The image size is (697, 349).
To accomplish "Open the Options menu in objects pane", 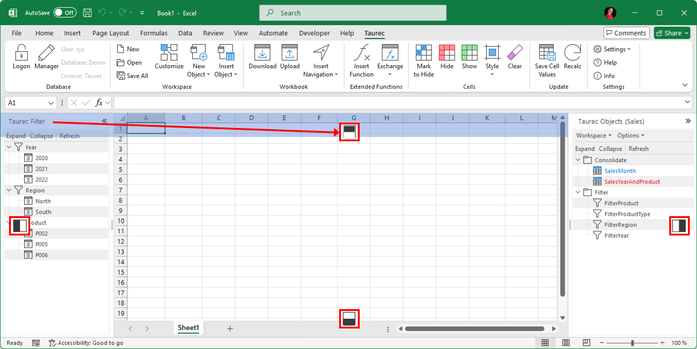I will click(x=631, y=135).
